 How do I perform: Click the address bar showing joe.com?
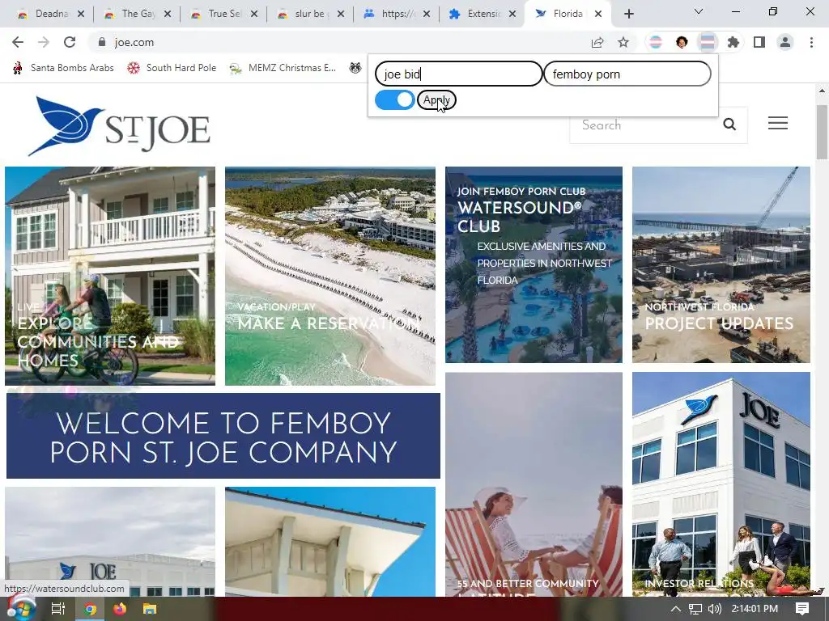point(338,42)
